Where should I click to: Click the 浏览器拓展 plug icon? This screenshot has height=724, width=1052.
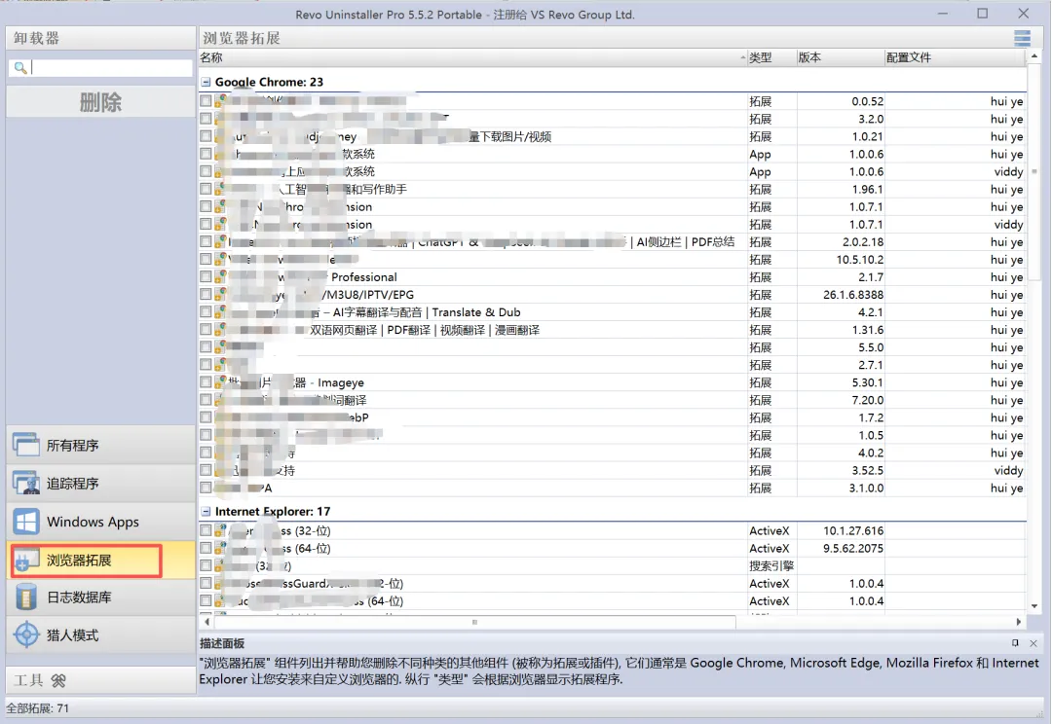pyautogui.click(x=26, y=561)
